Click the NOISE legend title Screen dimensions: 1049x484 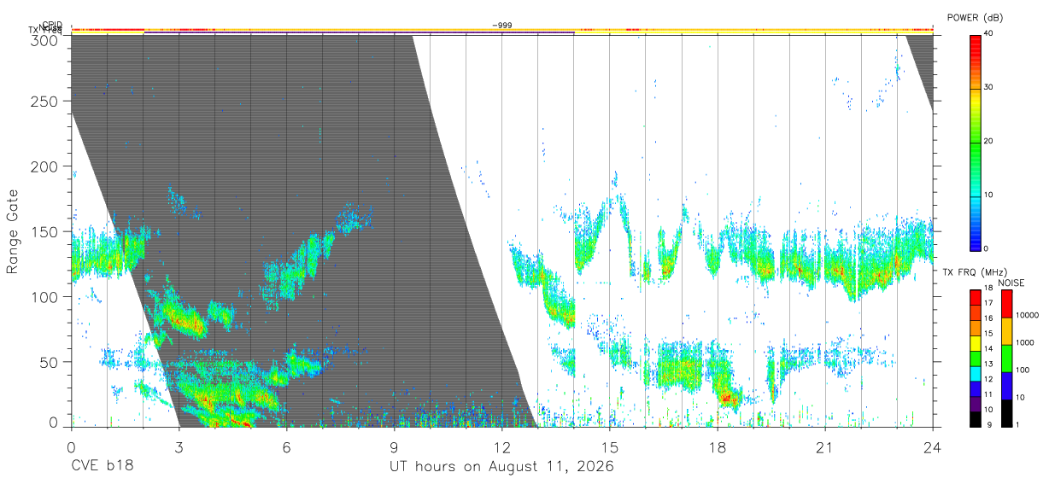[1012, 283]
